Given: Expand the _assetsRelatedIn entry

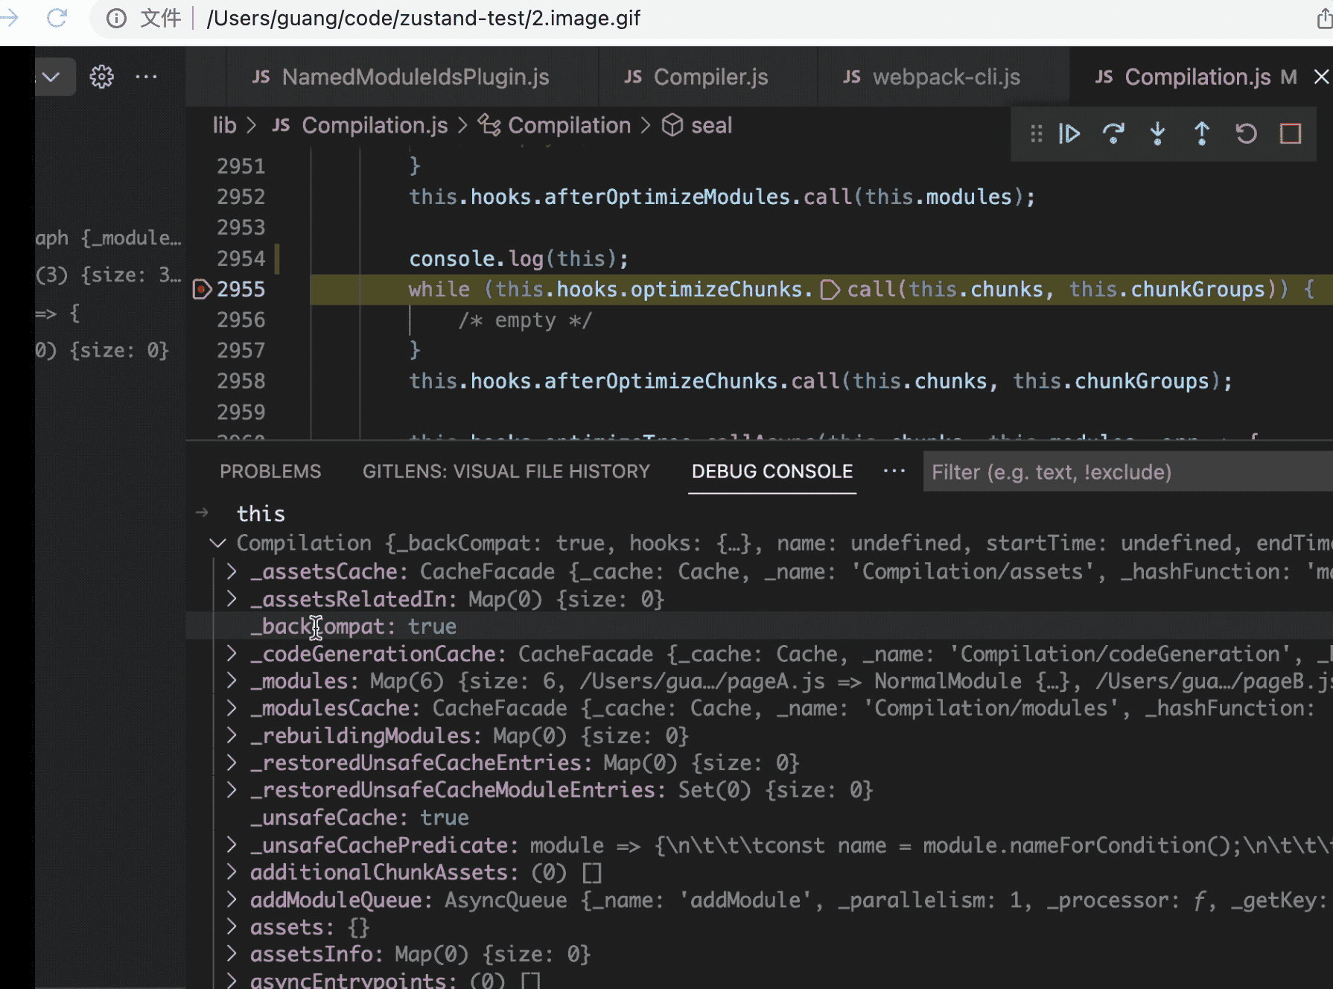Looking at the screenshot, I should 232,599.
